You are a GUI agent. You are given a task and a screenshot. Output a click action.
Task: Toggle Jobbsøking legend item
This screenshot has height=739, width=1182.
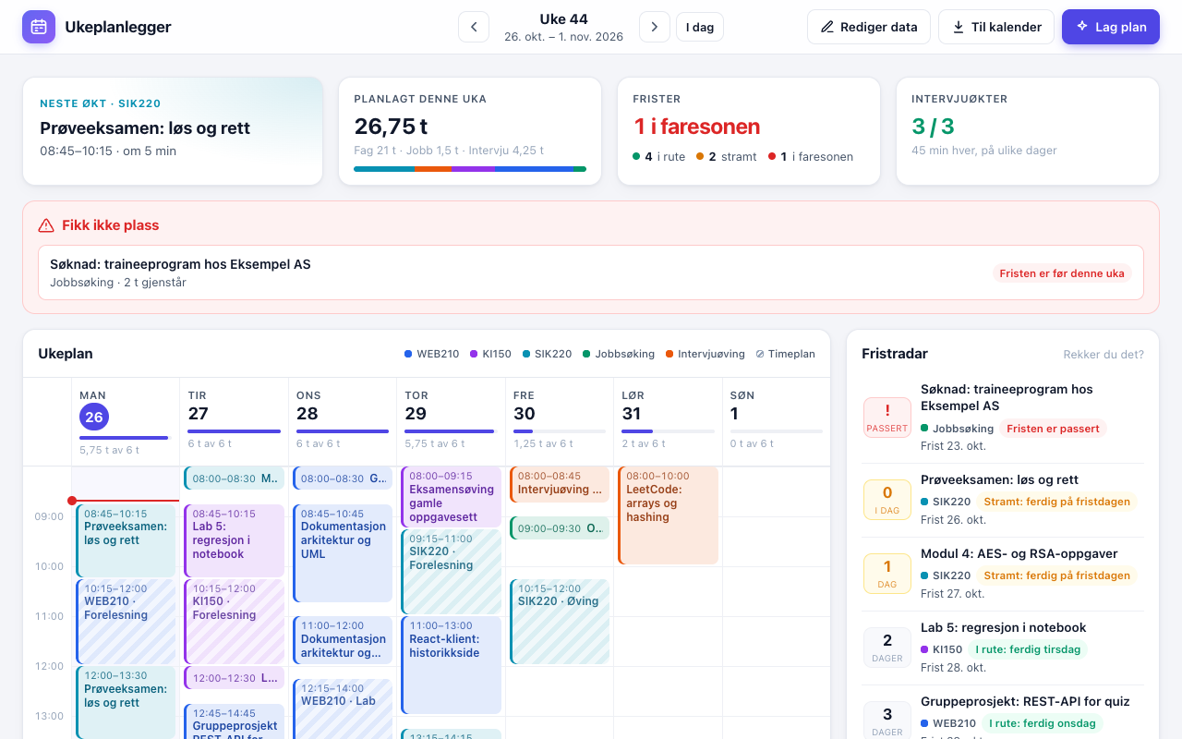[619, 354]
